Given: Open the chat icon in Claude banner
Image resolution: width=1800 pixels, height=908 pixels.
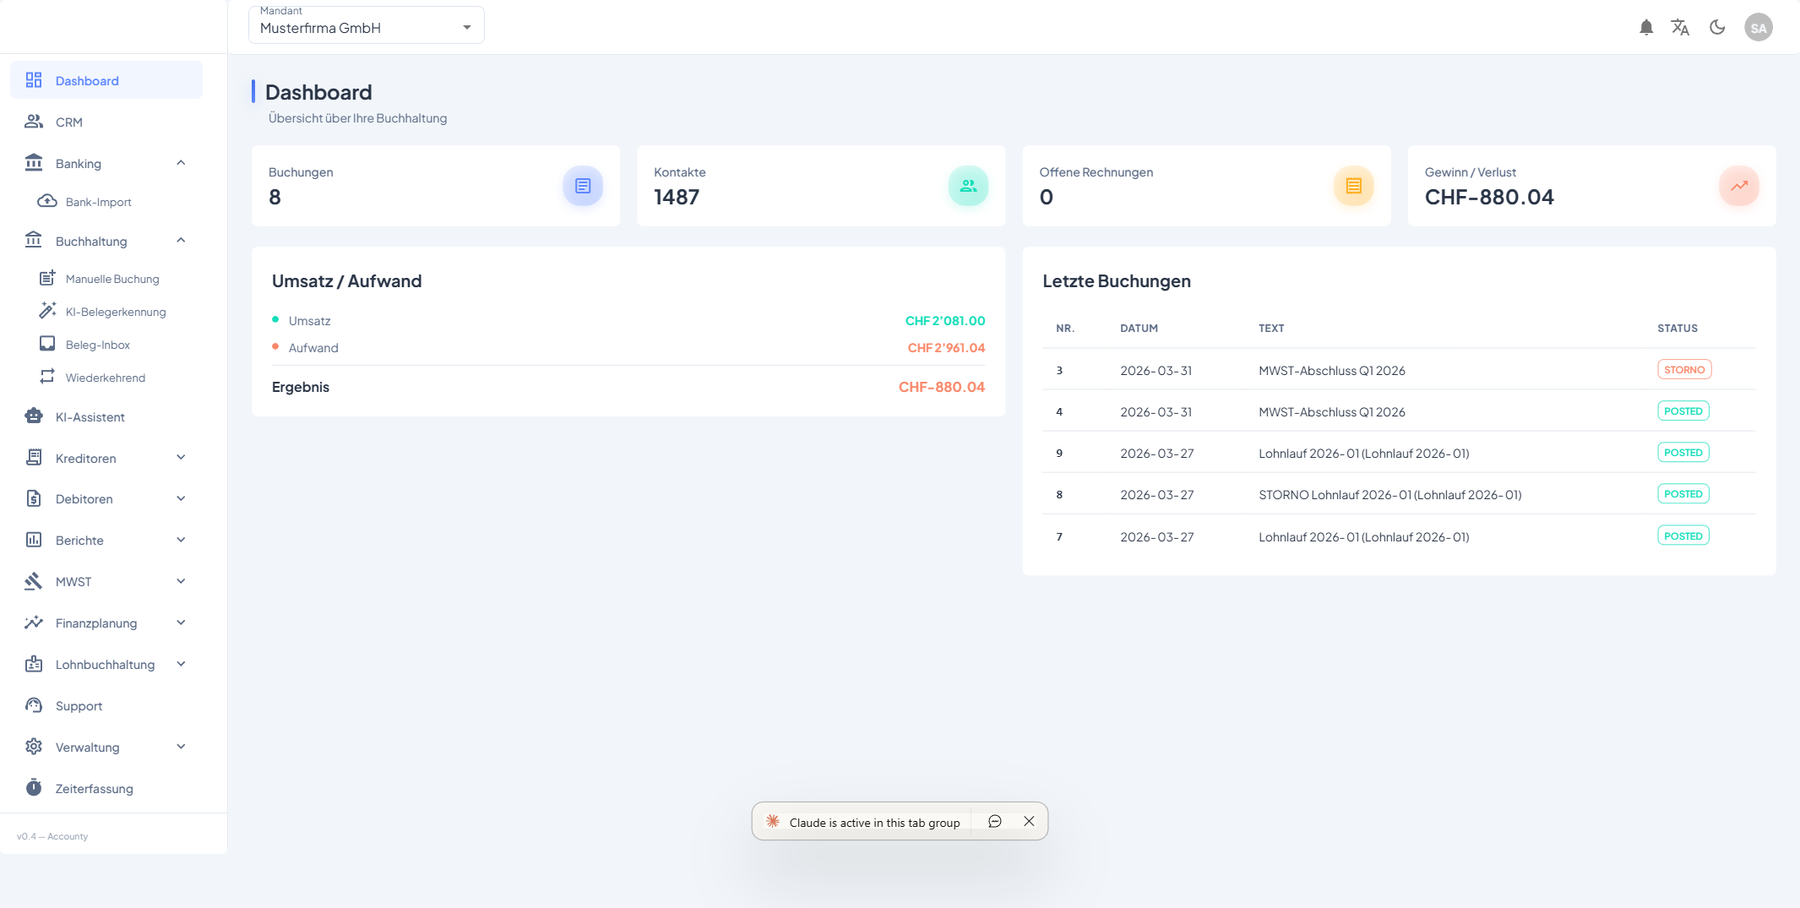Looking at the screenshot, I should tap(995, 822).
